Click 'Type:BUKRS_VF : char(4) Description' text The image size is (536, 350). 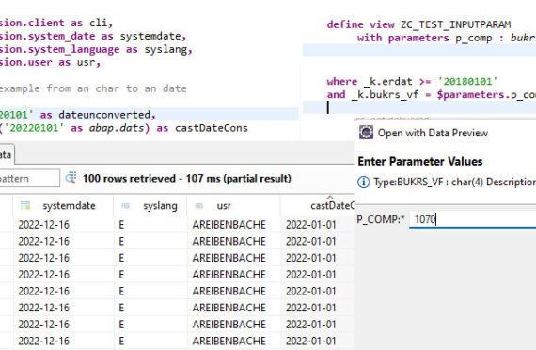pyautogui.click(x=454, y=182)
